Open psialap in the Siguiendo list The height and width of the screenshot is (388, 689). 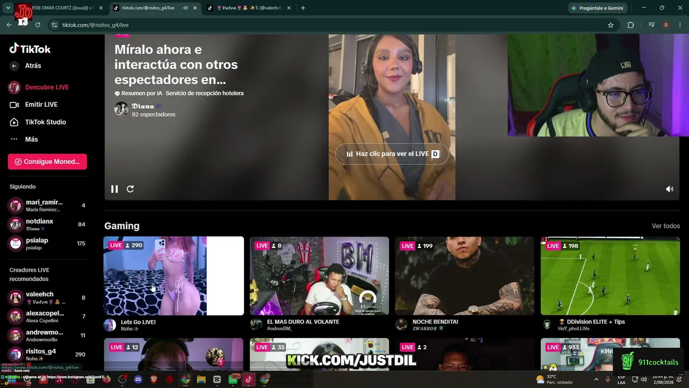[x=47, y=244]
